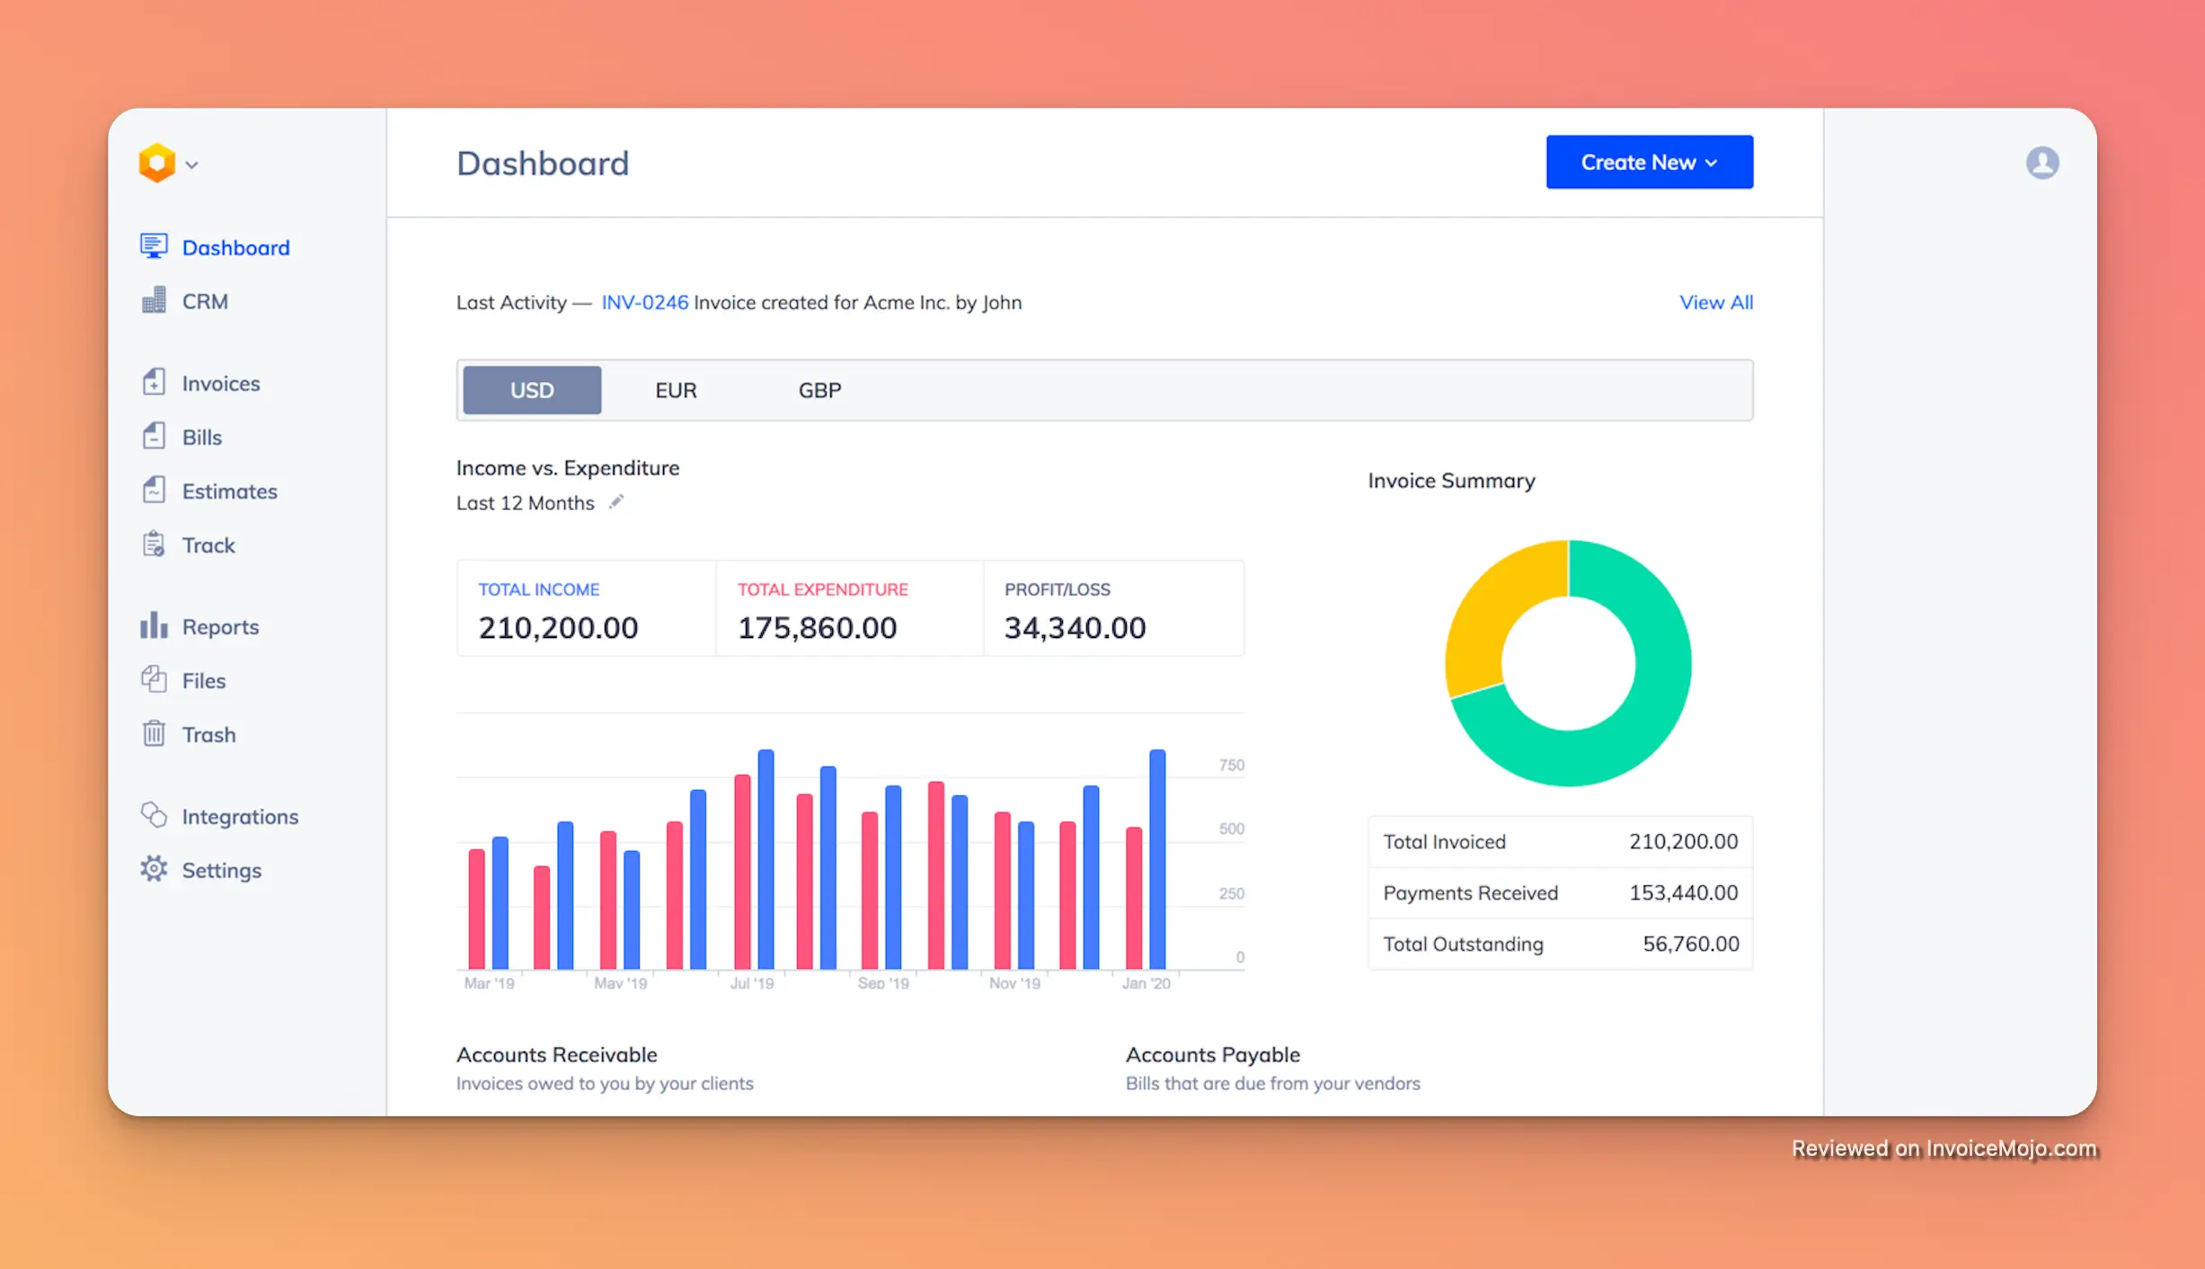
Task: Click the Integrations link icon
Action: (x=154, y=815)
